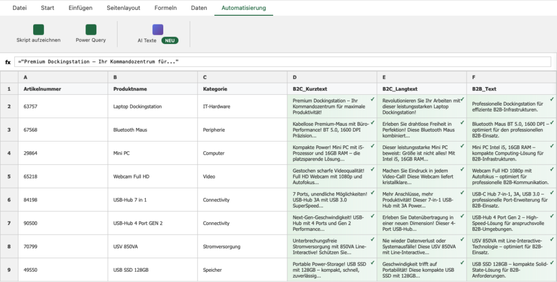
Task: Open the Datei menu tab
Action: [x=19, y=8]
